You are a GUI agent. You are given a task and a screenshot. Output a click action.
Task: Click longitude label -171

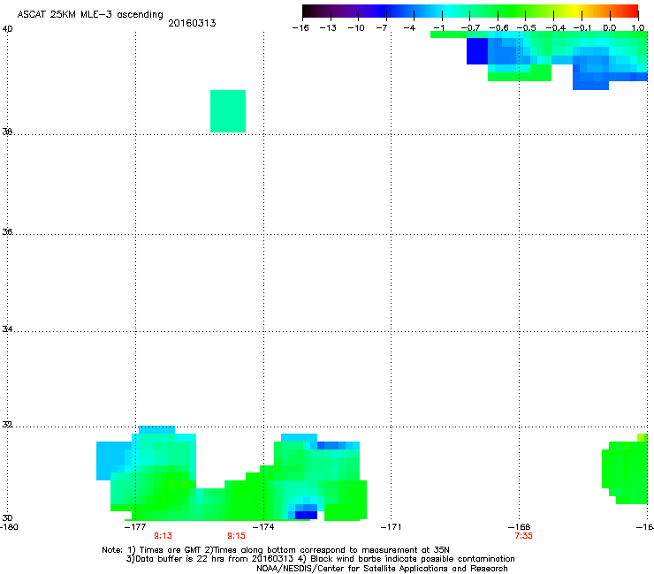pyautogui.click(x=391, y=527)
